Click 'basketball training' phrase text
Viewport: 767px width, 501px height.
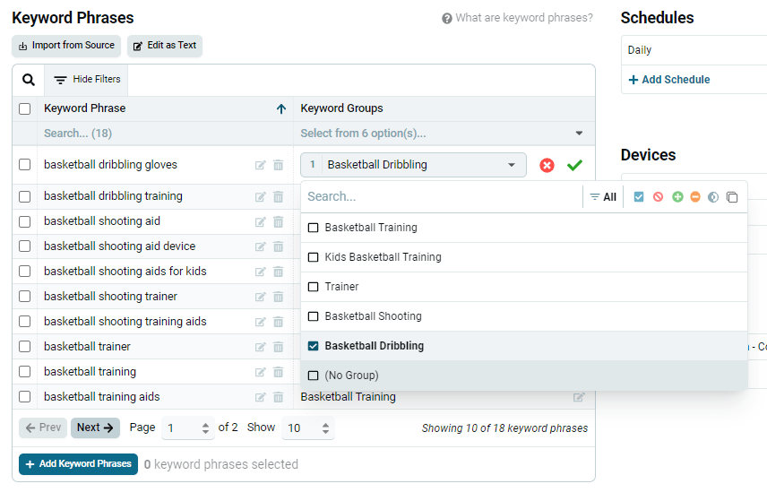(x=90, y=372)
